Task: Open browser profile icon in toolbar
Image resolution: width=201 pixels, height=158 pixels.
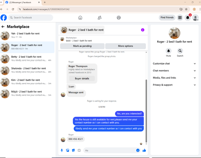Action: pyautogui.click(x=194, y=9)
